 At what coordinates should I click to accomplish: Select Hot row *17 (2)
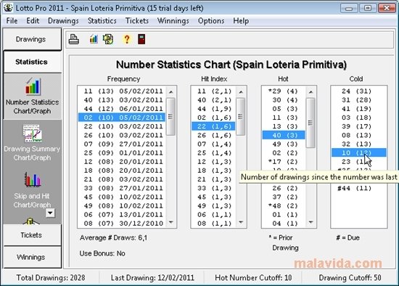[x=284, y=161]
